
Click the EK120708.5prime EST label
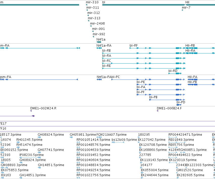click(153, 145)
